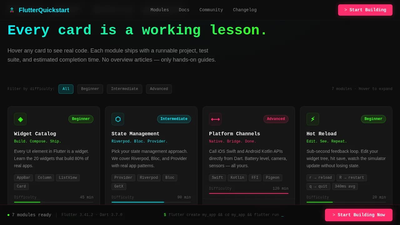Click the flutter create terminal command

click(224, 215)
